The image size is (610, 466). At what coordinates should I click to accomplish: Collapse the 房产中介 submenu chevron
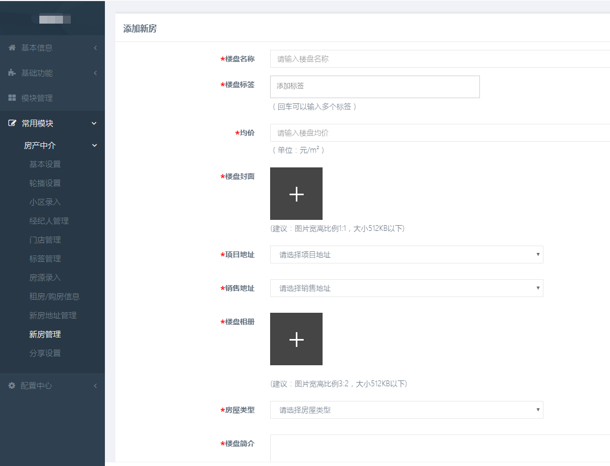click(x=94, y=145)
